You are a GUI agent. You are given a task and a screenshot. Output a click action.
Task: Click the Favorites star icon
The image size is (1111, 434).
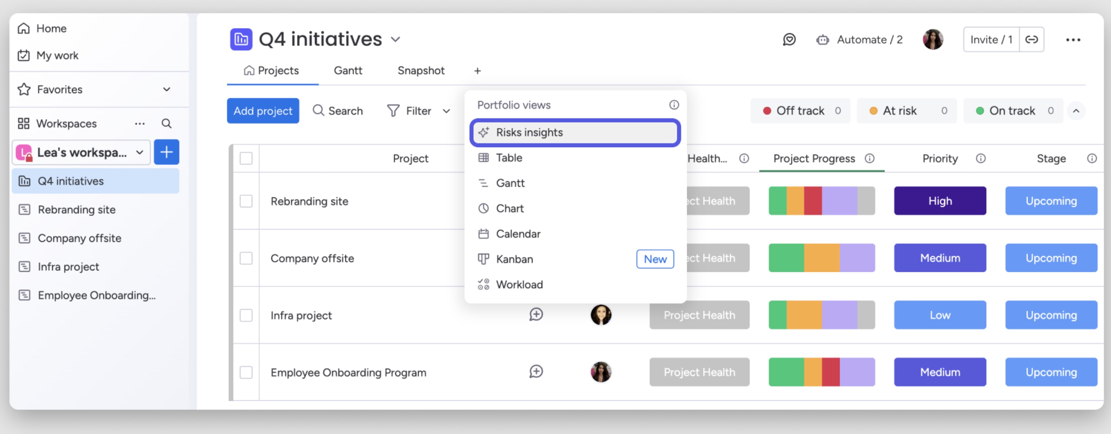click(x=24, y=90)
